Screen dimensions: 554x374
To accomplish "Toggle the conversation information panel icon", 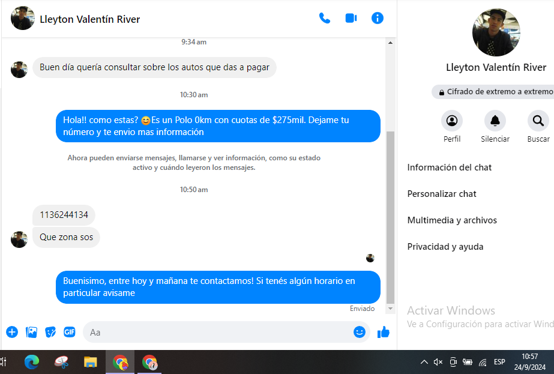I will (x=378, y=18).
